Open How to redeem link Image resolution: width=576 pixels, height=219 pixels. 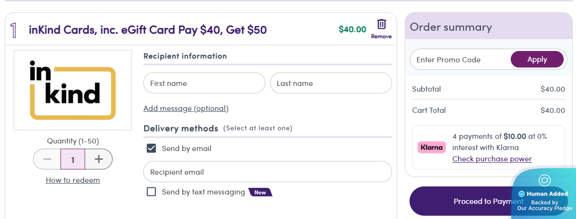pos(73,180)
